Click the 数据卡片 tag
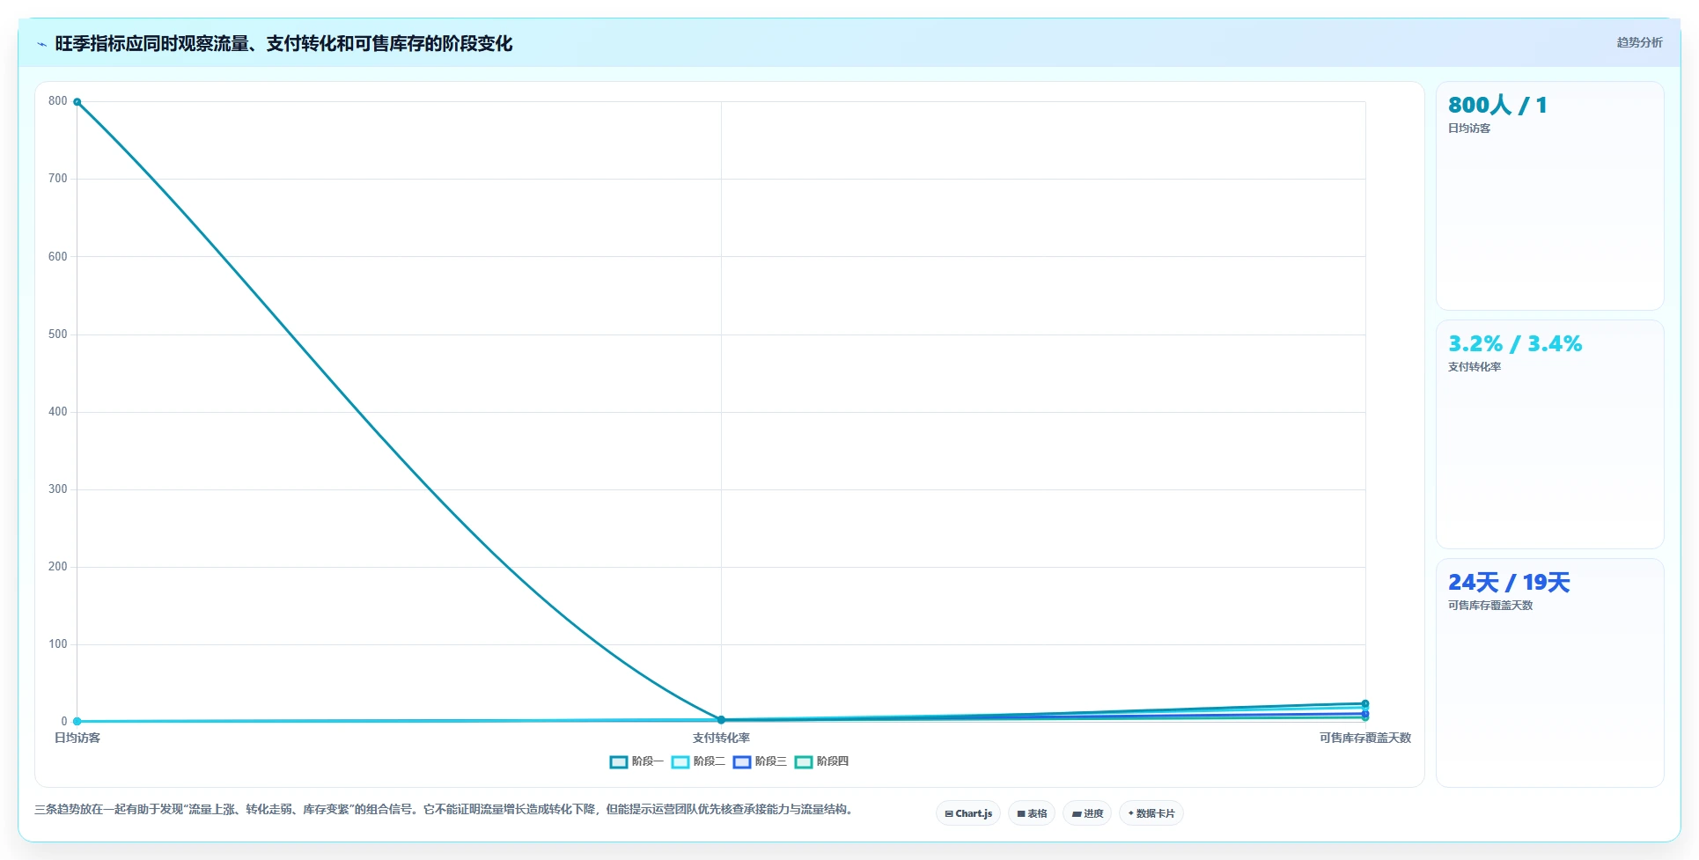Screen dimensions: 1699x860 tap(1151, 813)
